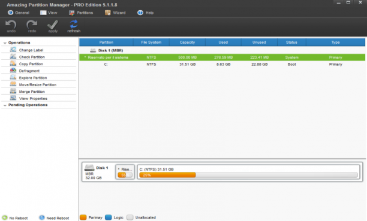Click the 500.00 MB capacity cell
This screenshot has width=367, height=221.
pyautogui.click(x=188, y=57)
